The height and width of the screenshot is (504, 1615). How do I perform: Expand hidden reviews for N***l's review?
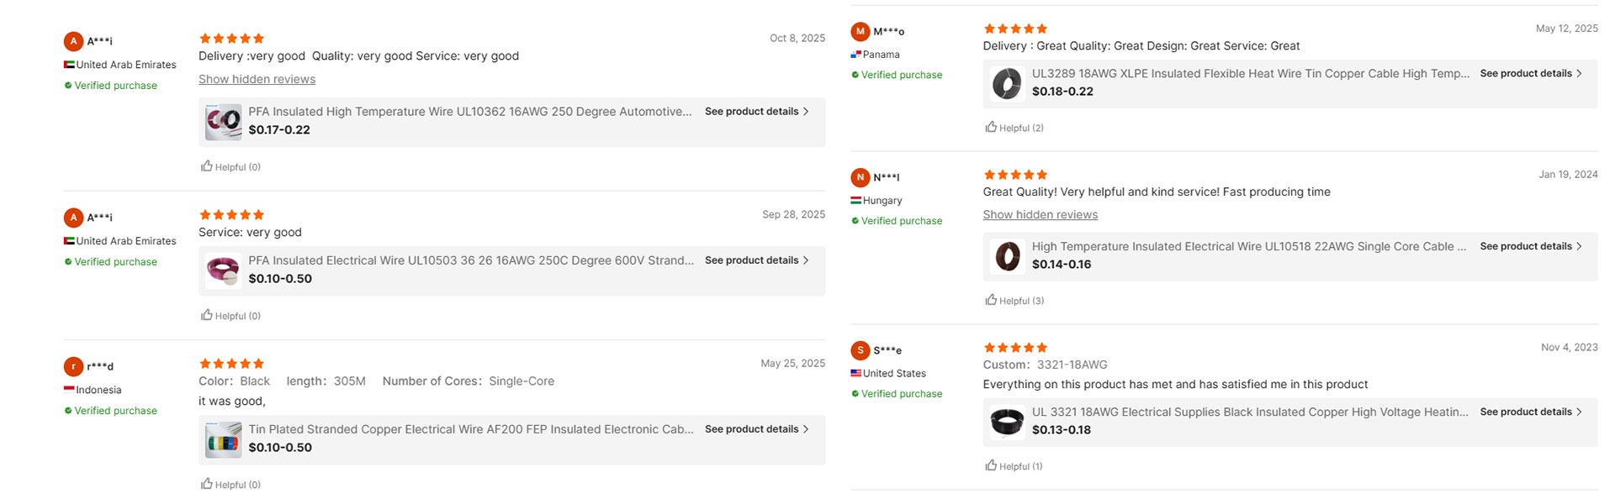click(x=1040, y=215)
